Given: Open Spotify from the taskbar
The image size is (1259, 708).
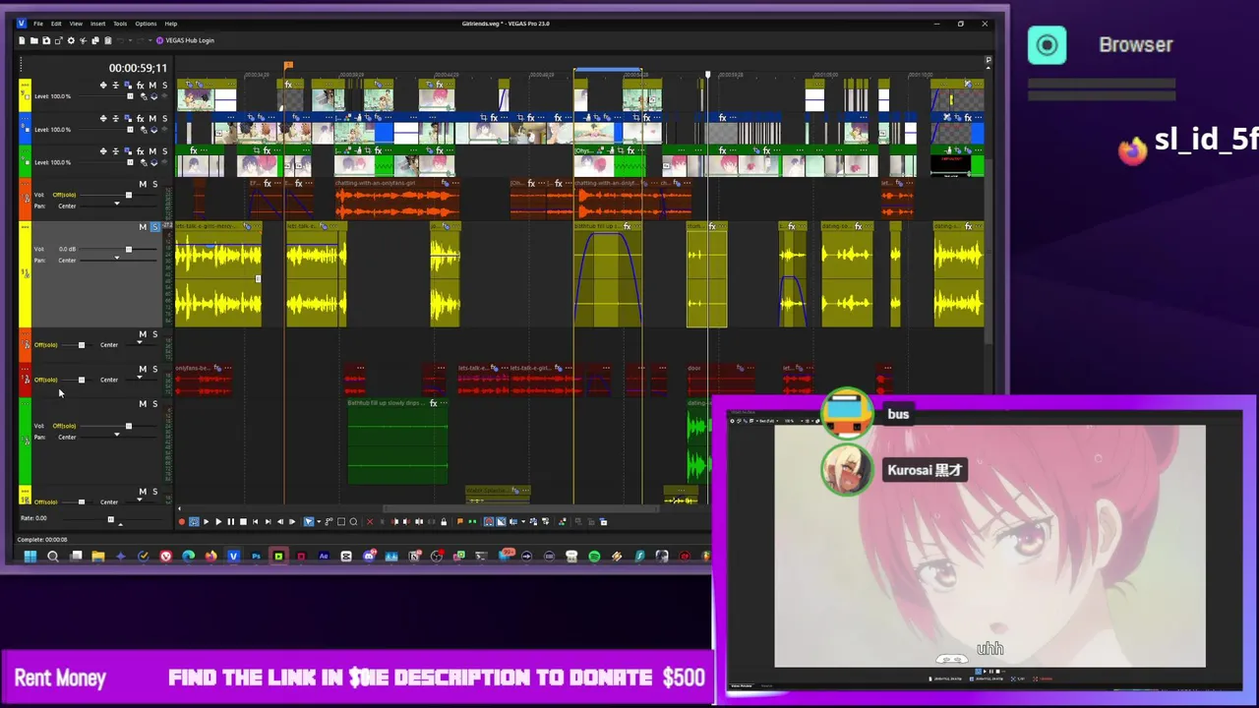Looking at the screenshot, I should [x=594, y=556].
